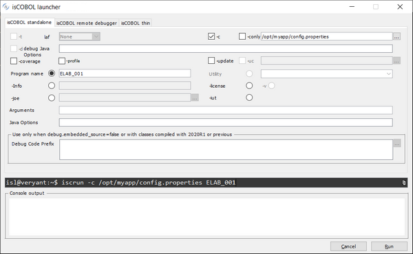Tick the -uc checkbox
The image size is (413, 254).
click(x=242, y=60)
